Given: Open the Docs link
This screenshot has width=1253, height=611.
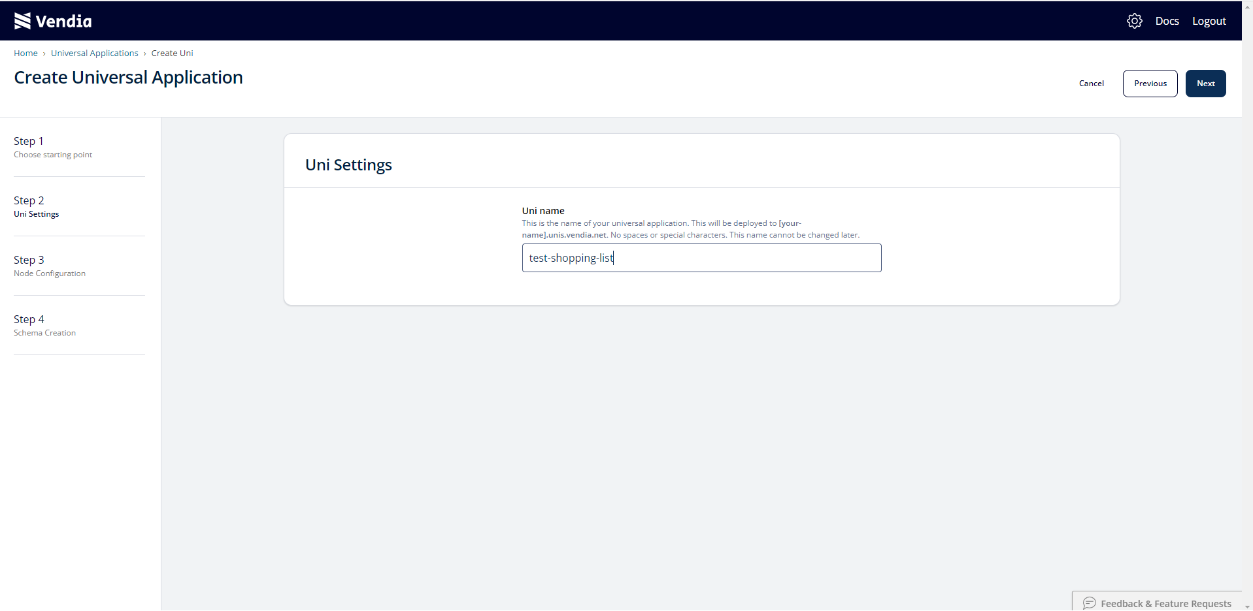Looking at the screenshot, I should (1167, 21).
